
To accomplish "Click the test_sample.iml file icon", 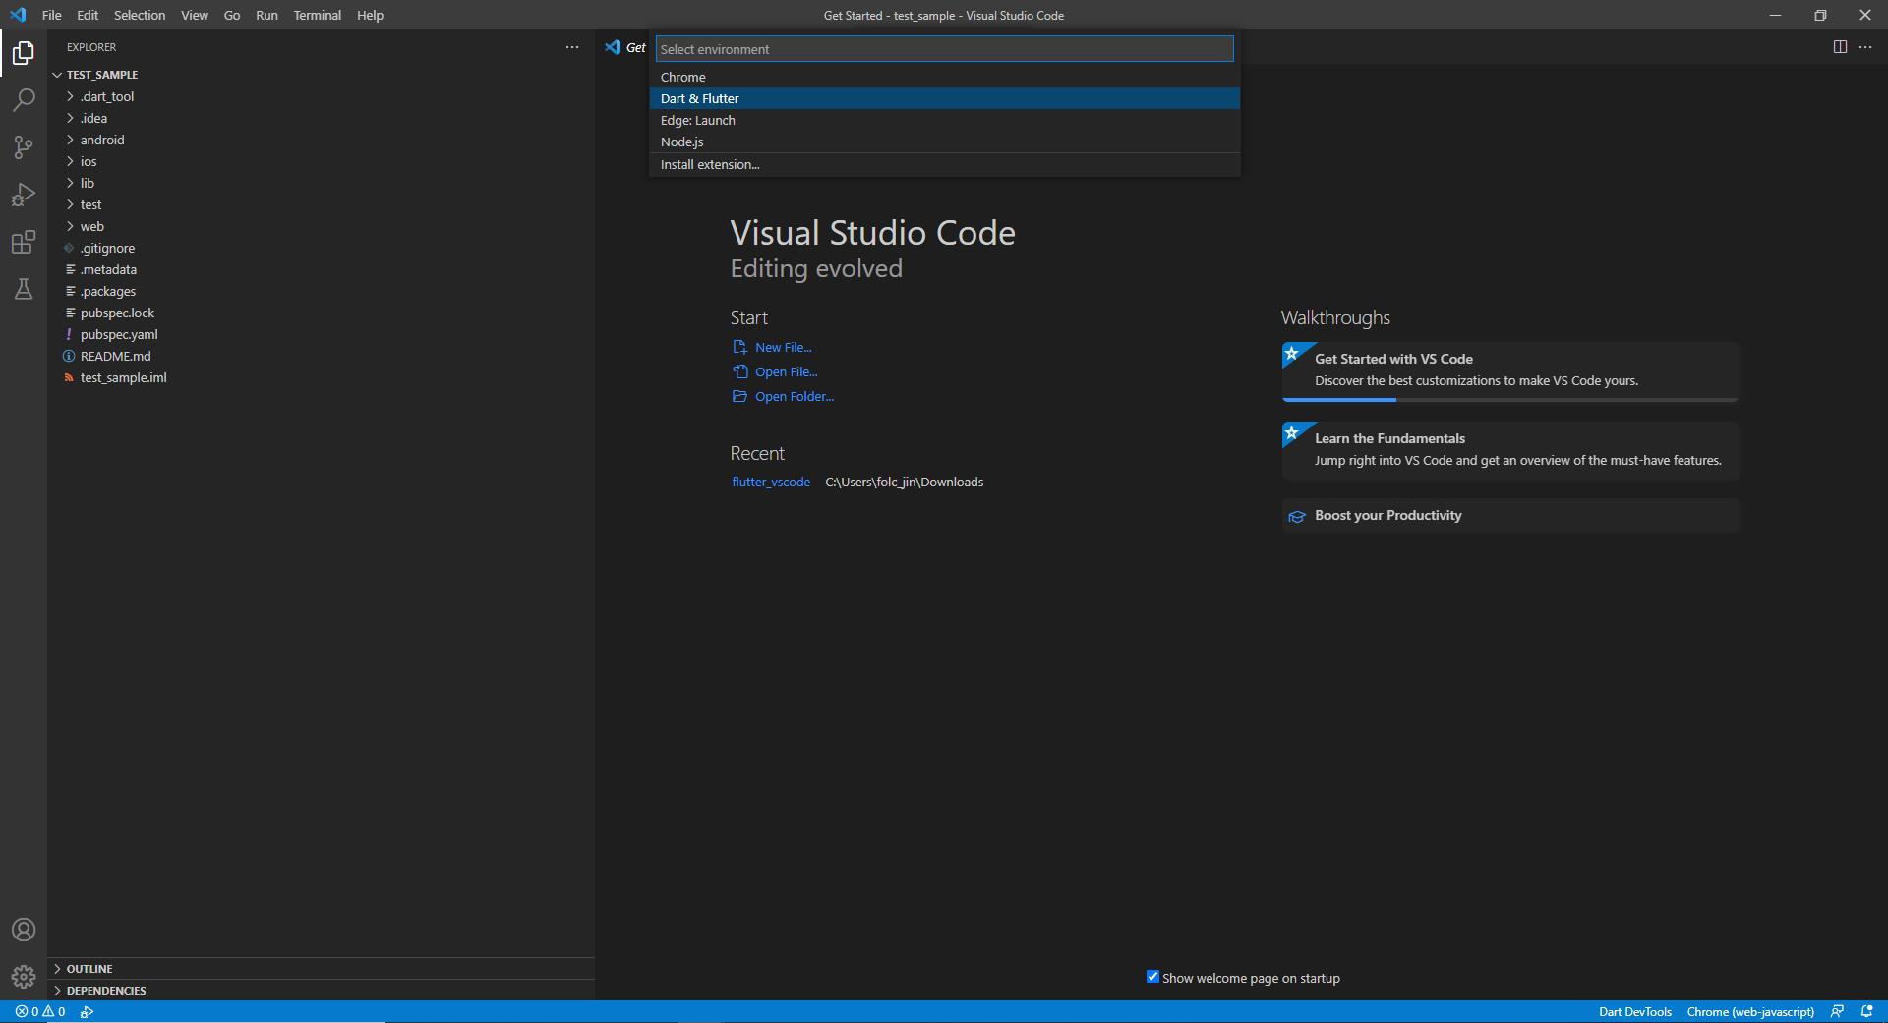I will [x=69, y=377].
